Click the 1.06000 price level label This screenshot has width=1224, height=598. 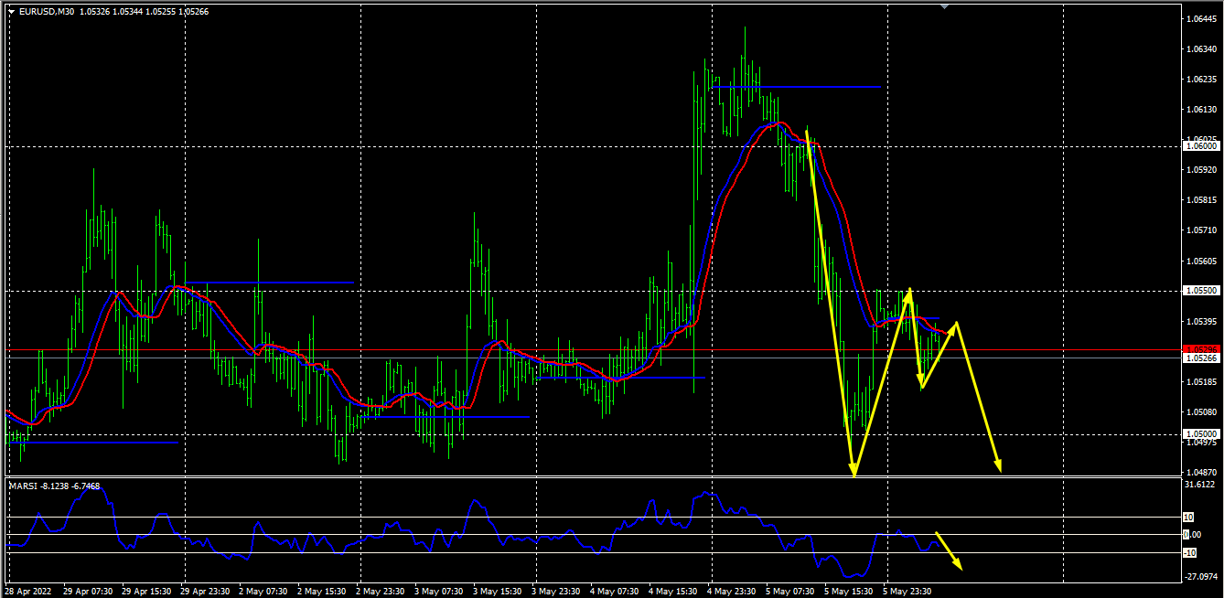tap(1200, 146)
